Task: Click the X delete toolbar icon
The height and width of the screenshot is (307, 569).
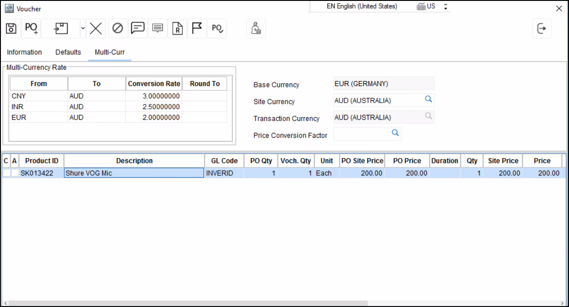Action: 95,28
